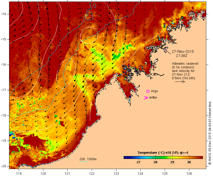
Task: Click the magenta drifter legend symbol
Action: tap(146, 98)
